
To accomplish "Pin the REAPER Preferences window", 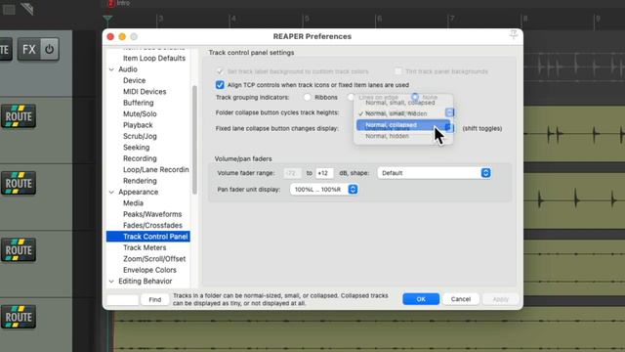I will pos(514,35).
